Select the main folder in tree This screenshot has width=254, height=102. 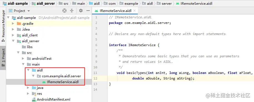point(36,64)
